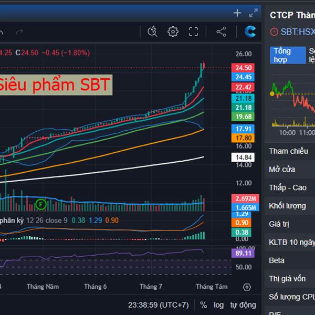Click the 2.692M volume label

coord(245,198)
